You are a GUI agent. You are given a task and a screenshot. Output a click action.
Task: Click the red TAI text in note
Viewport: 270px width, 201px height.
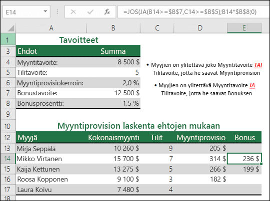pos(258,65)
